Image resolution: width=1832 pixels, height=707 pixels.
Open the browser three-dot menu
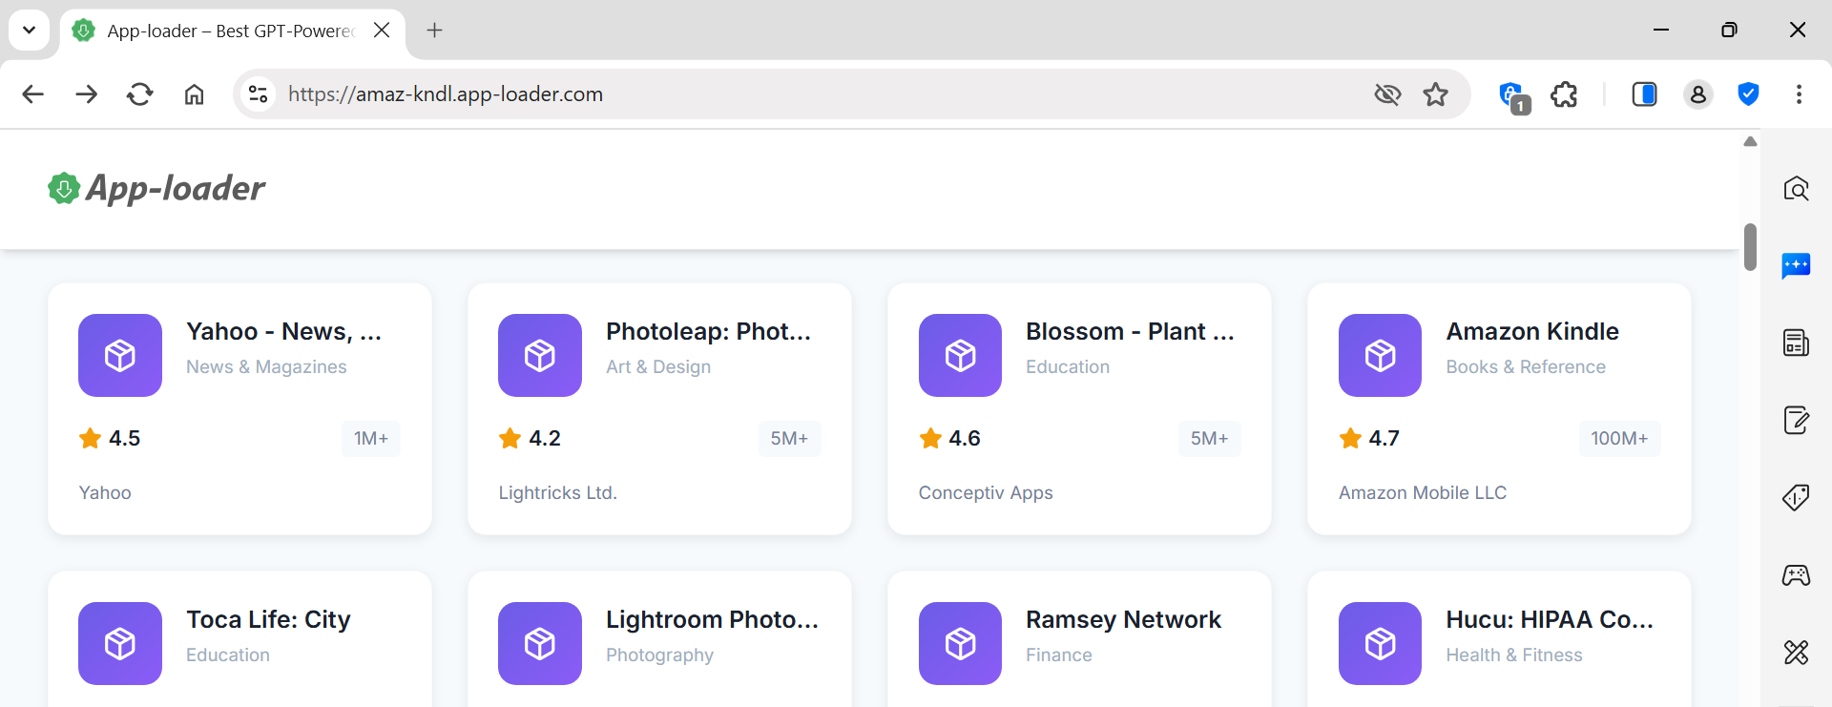coord(1799,94)
